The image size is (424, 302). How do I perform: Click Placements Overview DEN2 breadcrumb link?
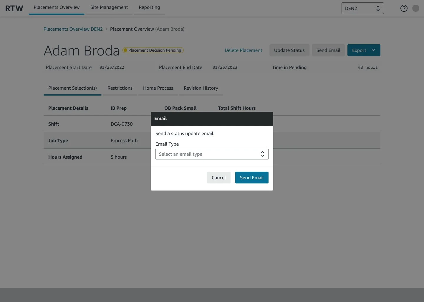[x=73, y=29]
